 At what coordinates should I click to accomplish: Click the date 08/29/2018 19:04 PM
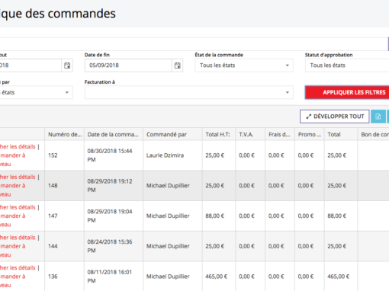click(x=110, y=216)
